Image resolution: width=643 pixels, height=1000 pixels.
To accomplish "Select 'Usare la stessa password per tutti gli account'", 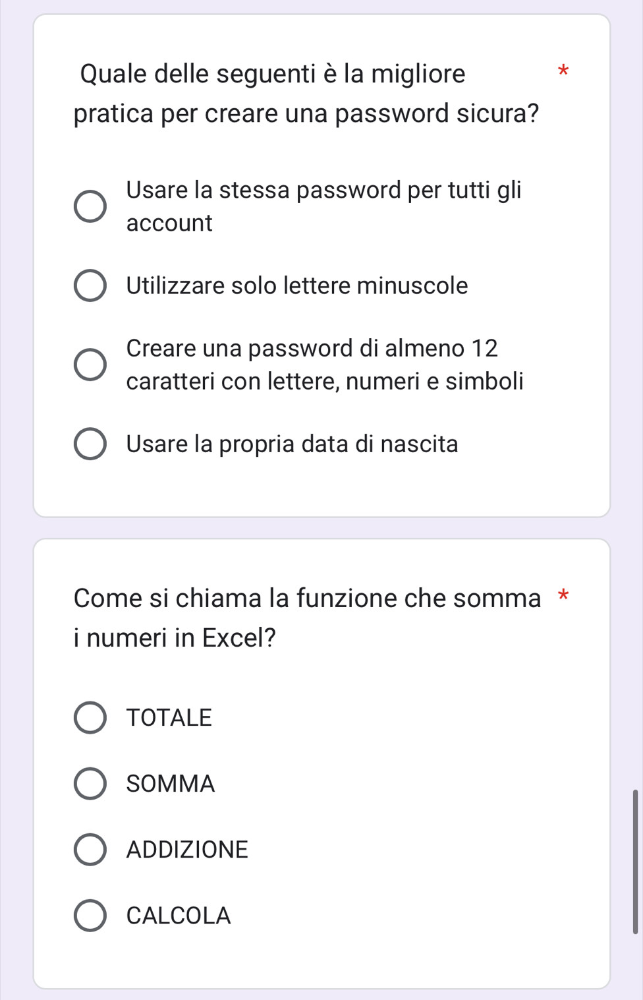I will click(x=90, y=207).
